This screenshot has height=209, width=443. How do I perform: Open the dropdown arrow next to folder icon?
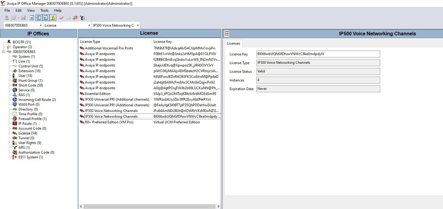tap(18, 18)
